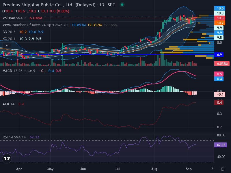Click the BB 20 2 indicator legend
Viewport: 231px width, 173px height.
click(x=9, y=32)
